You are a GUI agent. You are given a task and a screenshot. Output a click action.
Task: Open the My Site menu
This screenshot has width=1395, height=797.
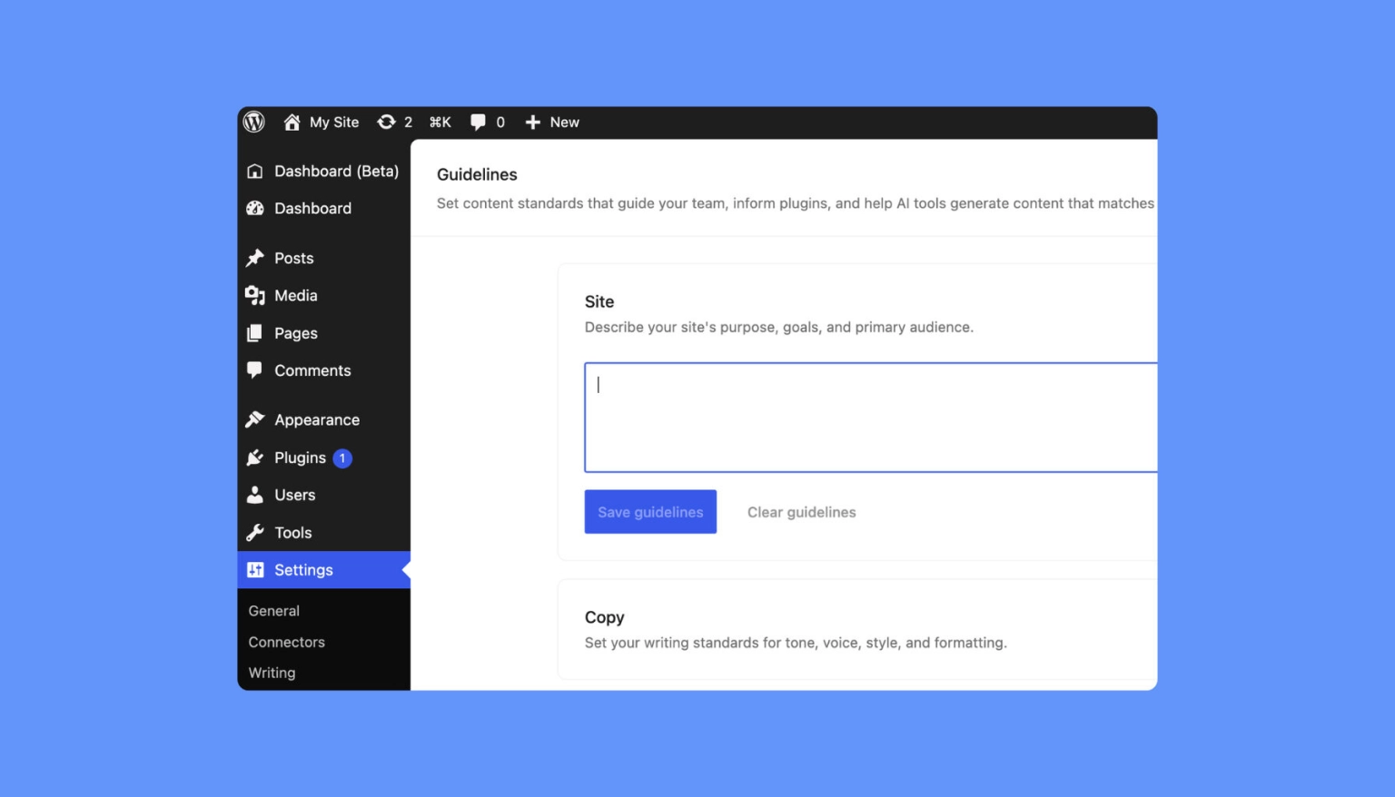tap(322, 123)
